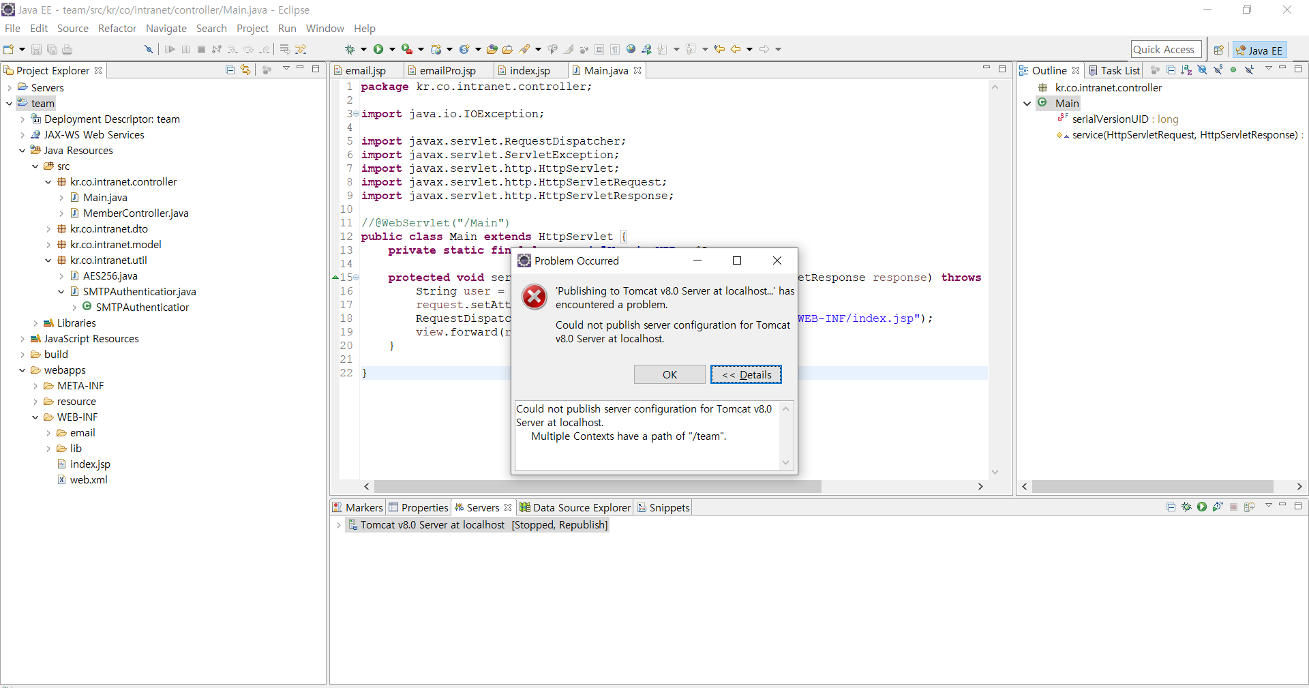Click the Task List tab icon
1309x688 pixels.
coord(1093,70)
